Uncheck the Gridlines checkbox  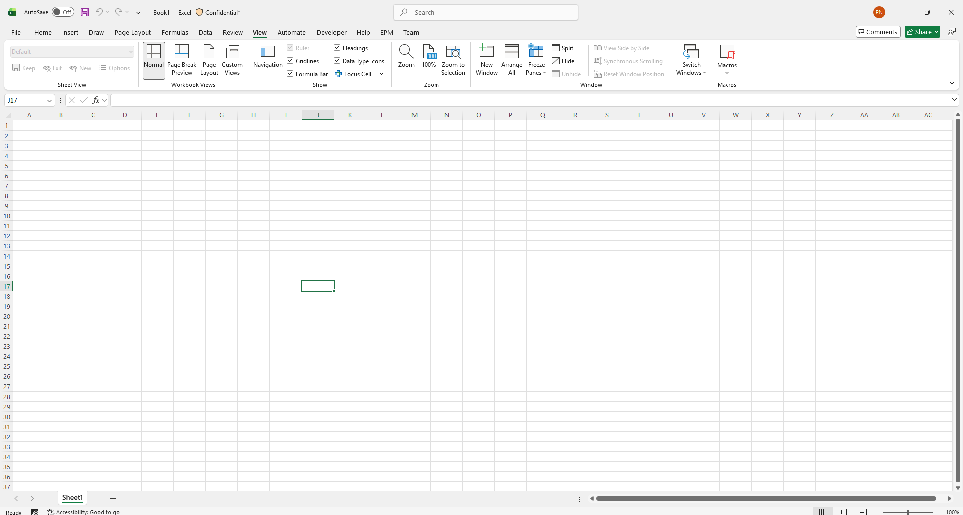(290, 61)
